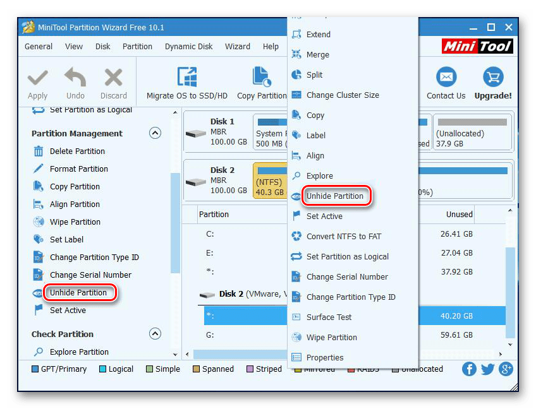Collapse the Partition Management section
This screenshot has height=409, width=536.
pos(155,133)
